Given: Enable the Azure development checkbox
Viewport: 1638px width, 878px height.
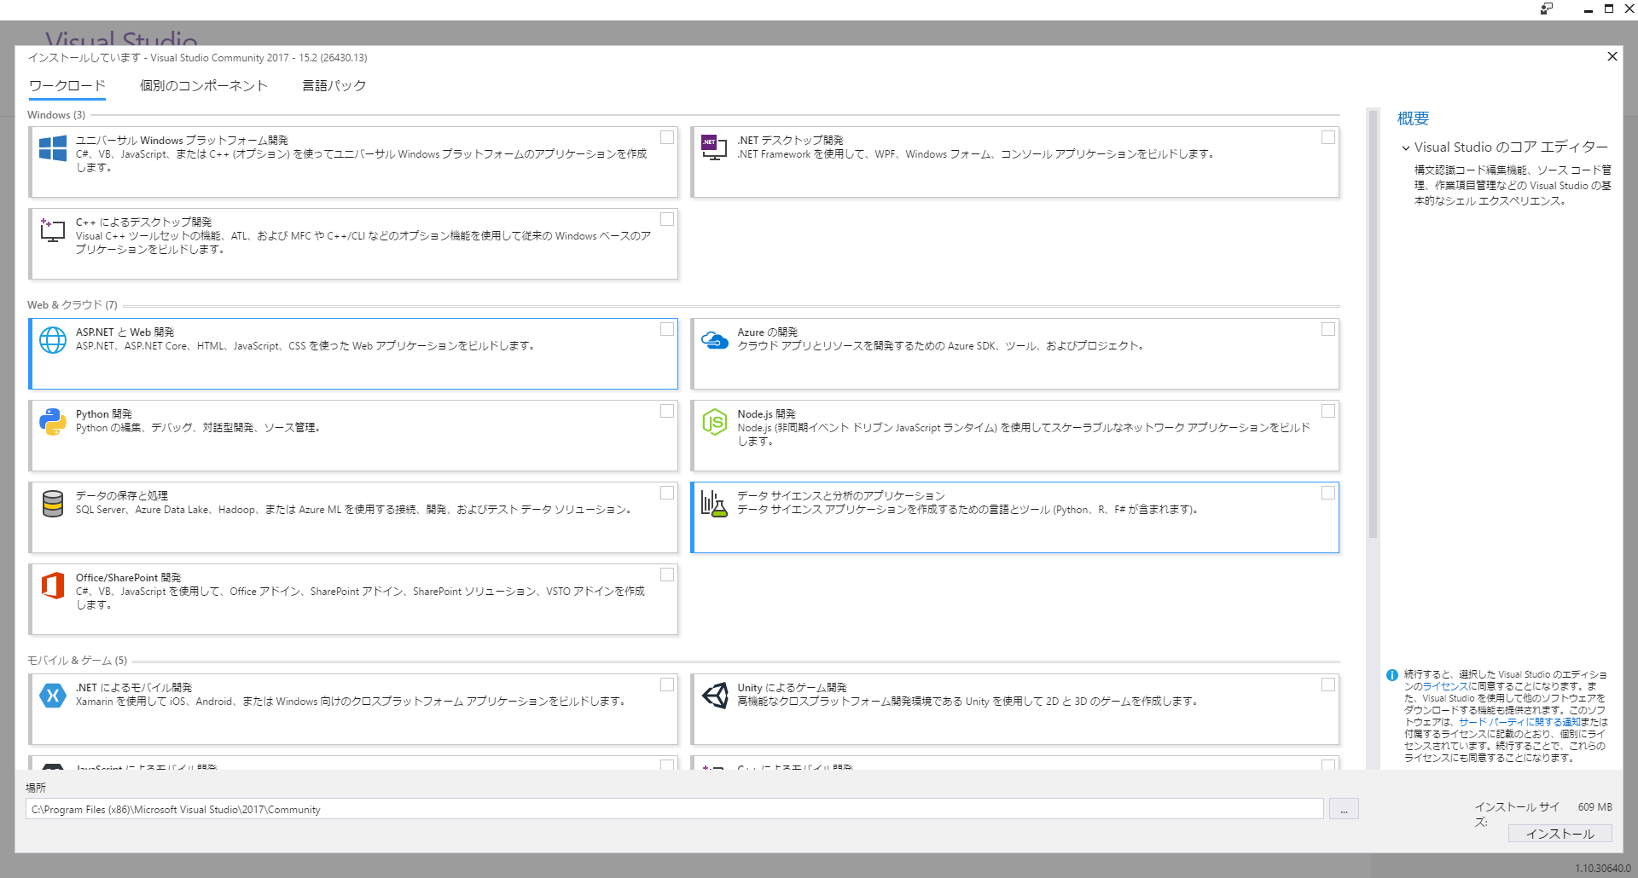Looking at the screenshot, I should 1328,329.
